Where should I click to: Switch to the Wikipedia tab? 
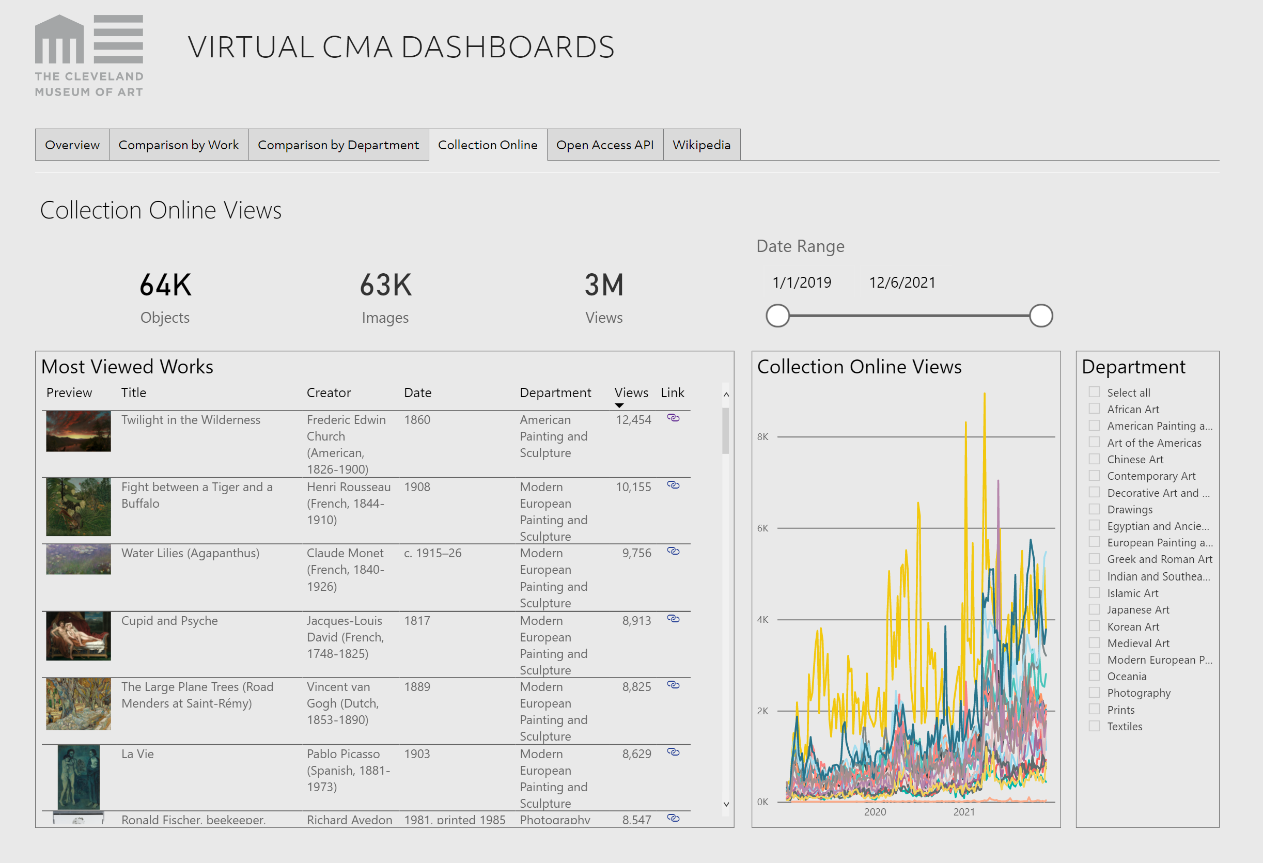(x=701, y=145)
